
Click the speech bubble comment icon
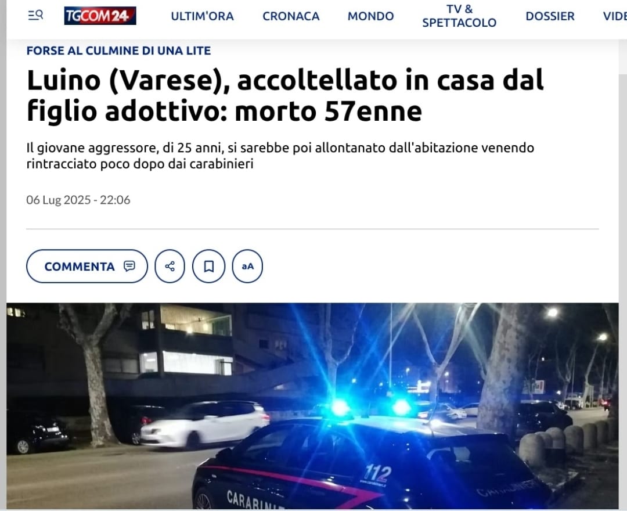(129, 266)
